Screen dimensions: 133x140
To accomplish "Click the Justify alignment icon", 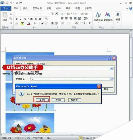I will pyautogui.click(x=75, y=19).
